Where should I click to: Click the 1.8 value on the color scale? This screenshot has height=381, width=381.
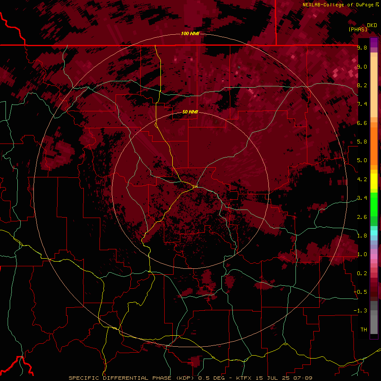[x=362, y=236]
